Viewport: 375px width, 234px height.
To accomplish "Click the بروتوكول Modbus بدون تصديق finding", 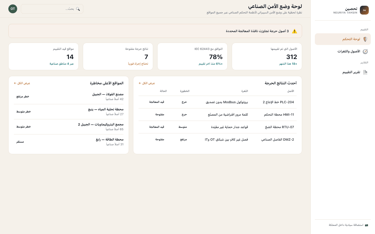I will (227, 102).
